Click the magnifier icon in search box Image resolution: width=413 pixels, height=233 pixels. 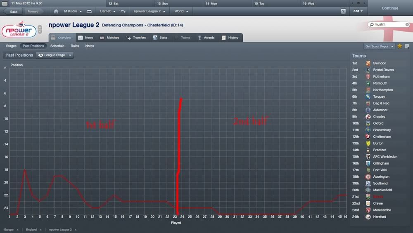click(371, 24)
